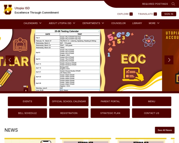The width and height of the screenshot is (179, 143).
Task: Expand the Departments menu
Action: click(93, 23)
